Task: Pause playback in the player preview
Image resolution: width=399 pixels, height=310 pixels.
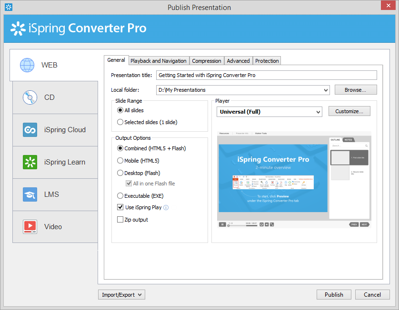Action: 222,224
